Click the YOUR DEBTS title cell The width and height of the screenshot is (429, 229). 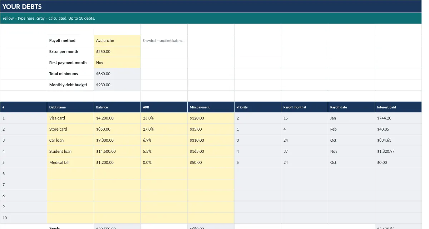coord(211,6)
